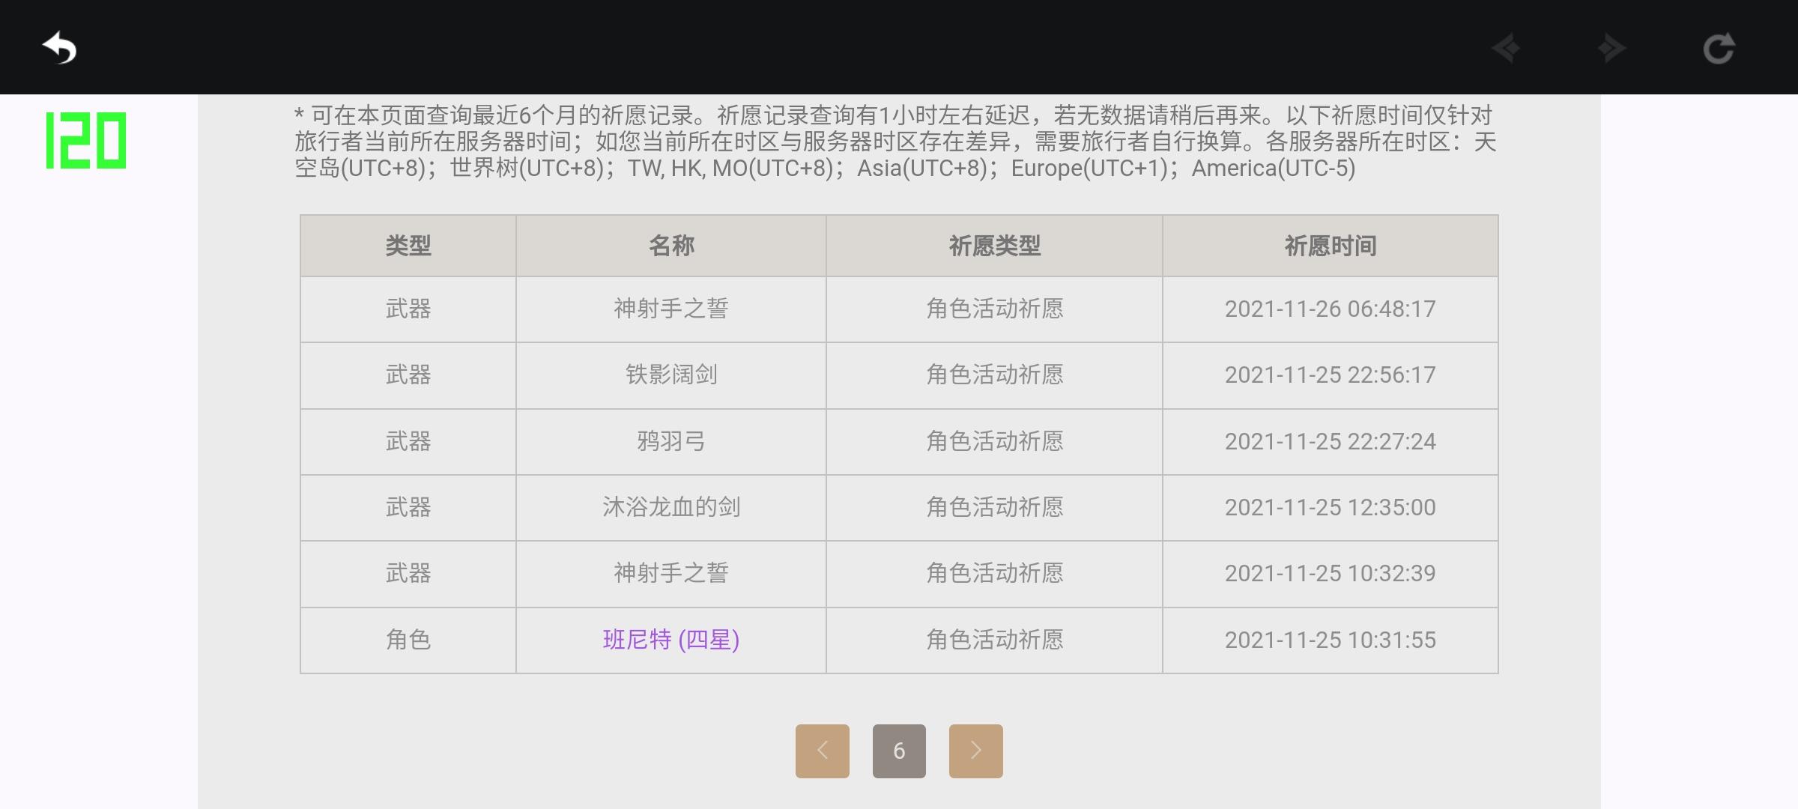This screenshot has height=809, width=1798.
Task: Click the 名称 column header
Action: (671, 246)
